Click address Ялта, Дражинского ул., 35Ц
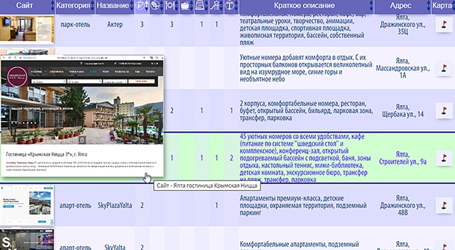Screen dimensions: 455x250 click(x=403, y=25)
